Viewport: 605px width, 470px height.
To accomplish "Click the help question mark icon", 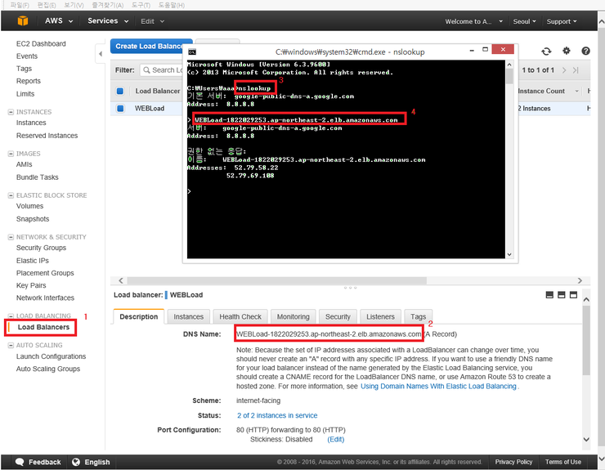I will pos(585,51).
